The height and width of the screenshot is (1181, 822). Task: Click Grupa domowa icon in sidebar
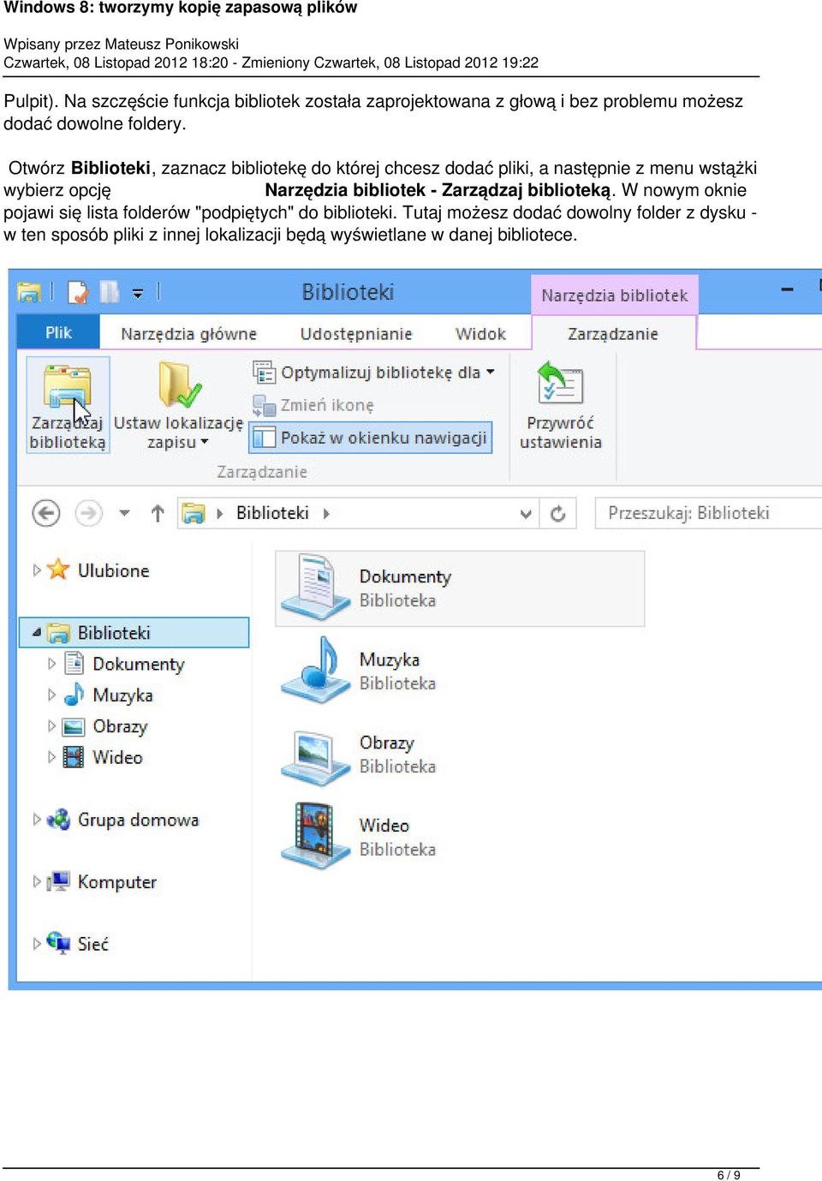[x=58, y=820]
